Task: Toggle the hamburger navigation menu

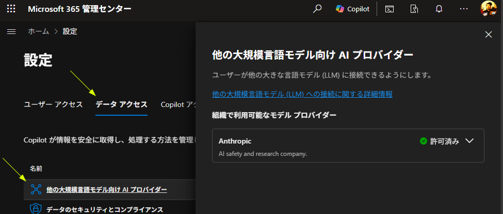Action: tap(11, 32)
